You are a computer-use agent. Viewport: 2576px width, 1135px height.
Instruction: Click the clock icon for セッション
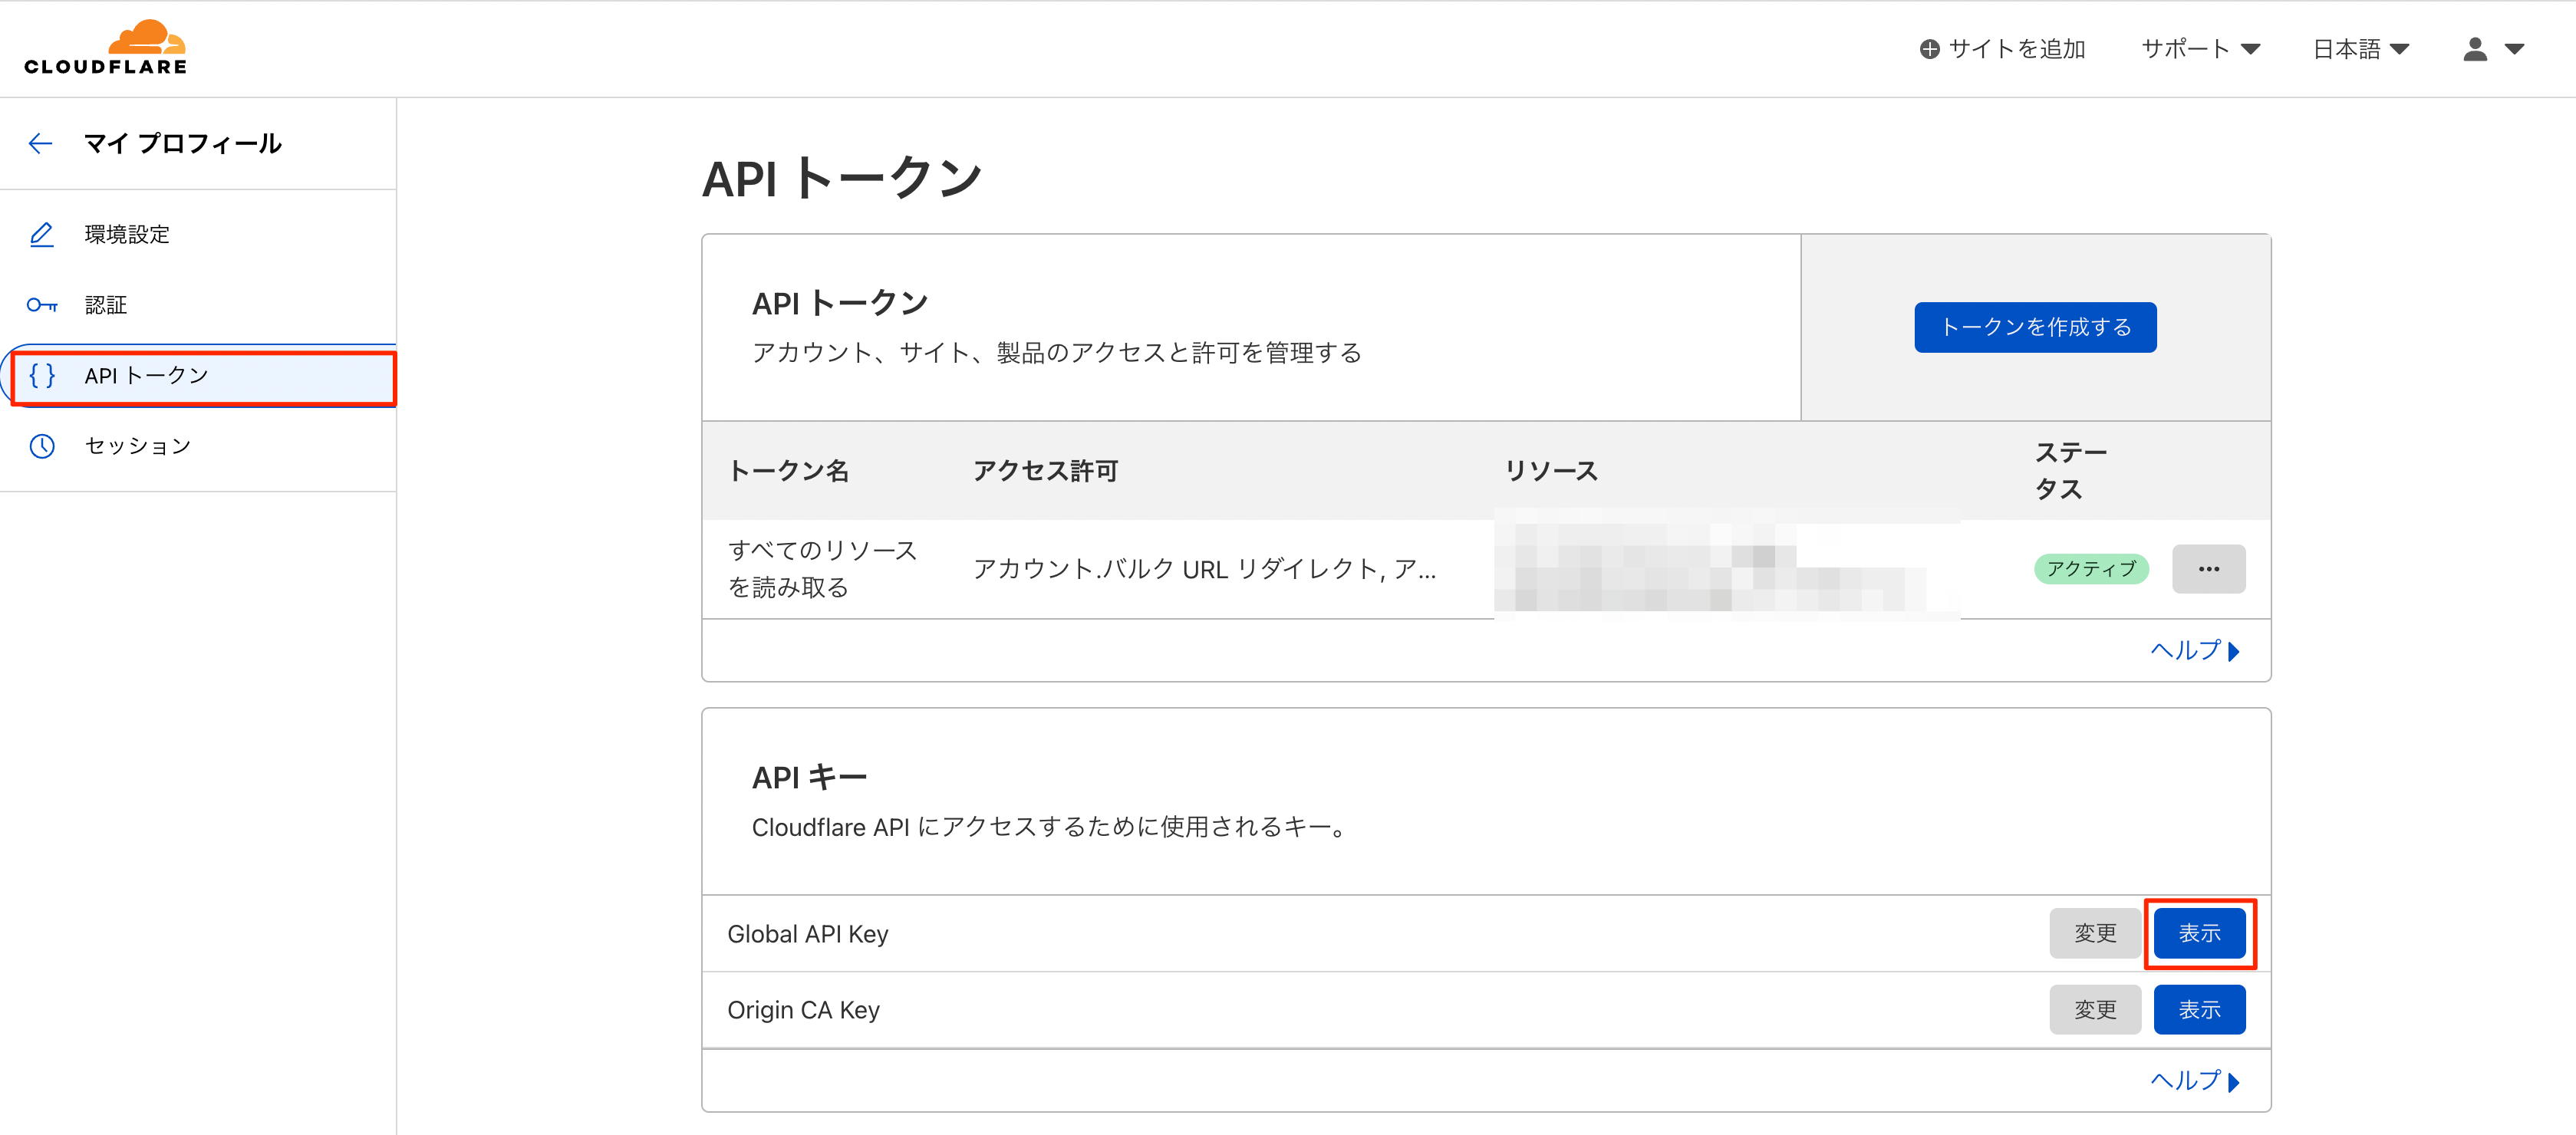coord(42,446)
